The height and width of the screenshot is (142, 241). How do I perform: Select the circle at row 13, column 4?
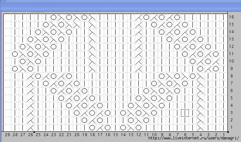(200, 39)
